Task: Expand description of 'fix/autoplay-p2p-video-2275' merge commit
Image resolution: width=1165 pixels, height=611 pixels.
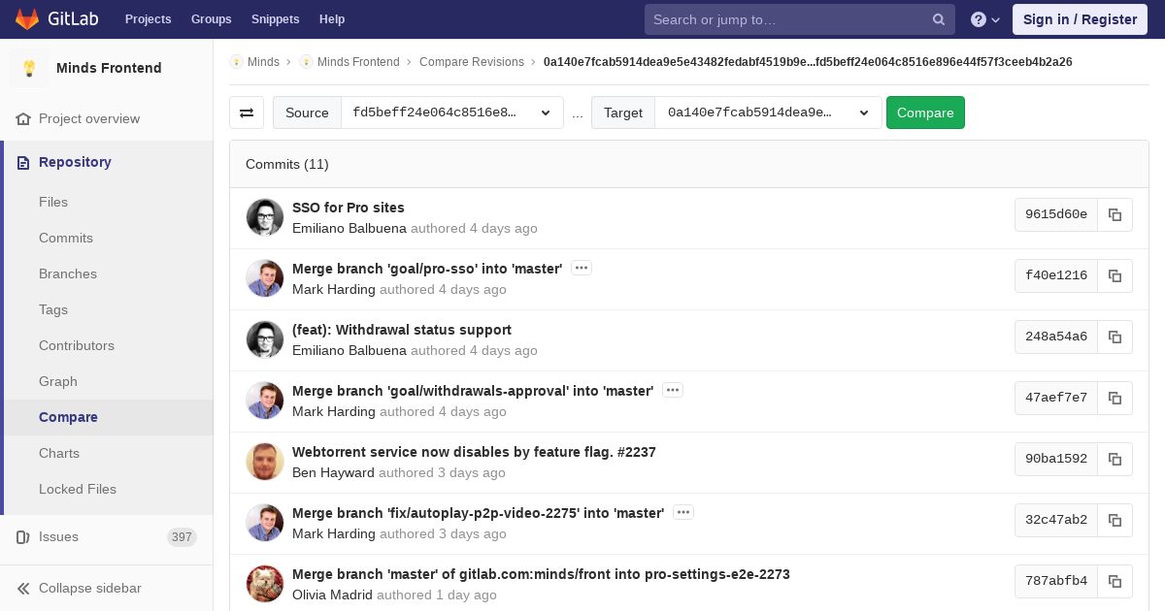Action: tap(683, 512)
